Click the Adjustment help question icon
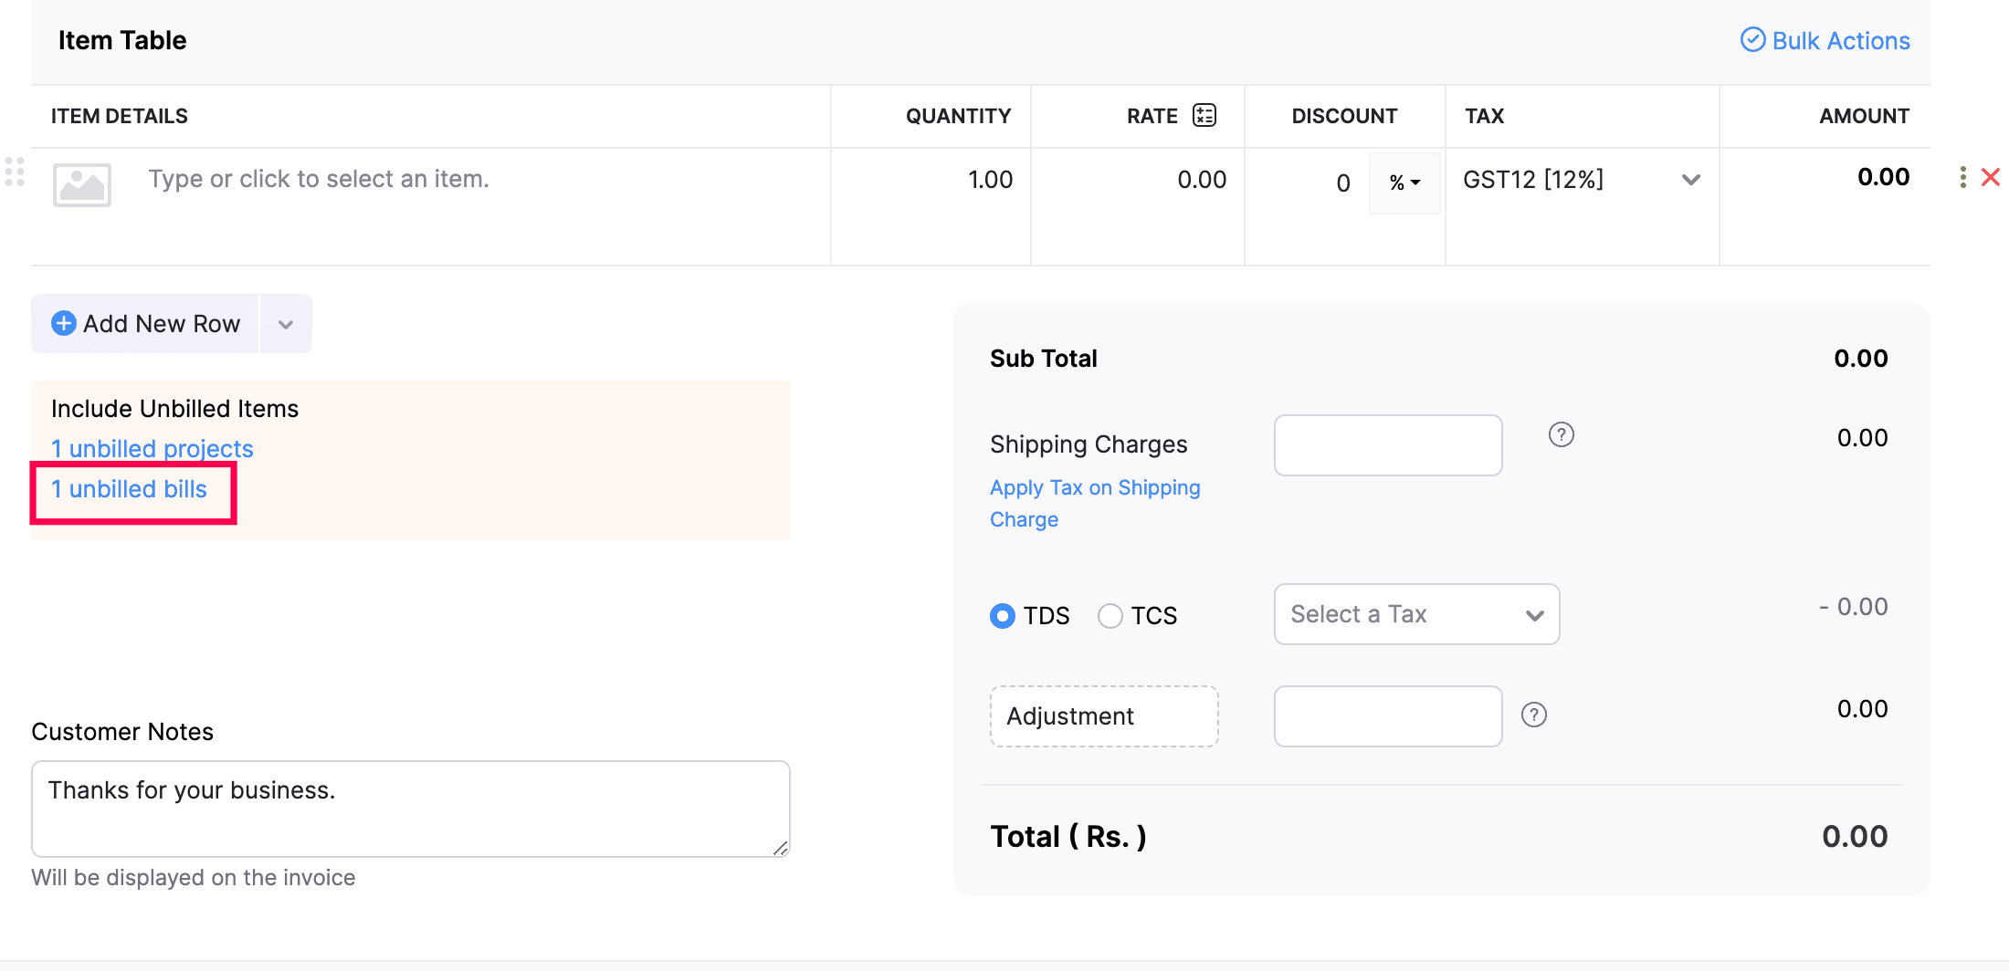This screenshot has height=971, width=2009. 1534,715
